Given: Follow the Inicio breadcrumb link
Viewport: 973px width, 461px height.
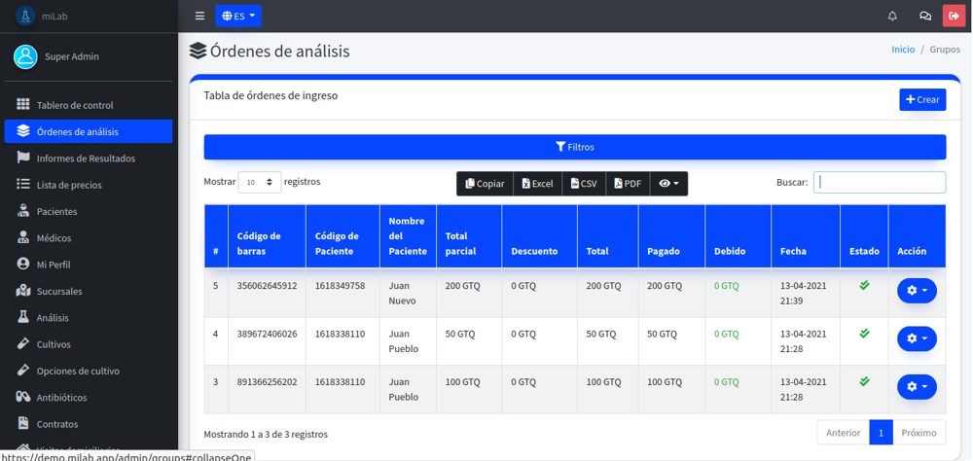Looking at the screenshot, I should 903,49.
